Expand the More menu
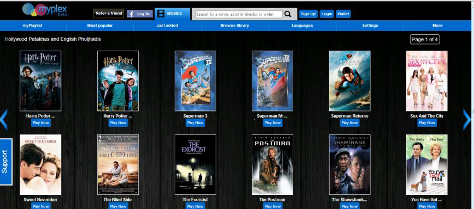 (437, 26)
